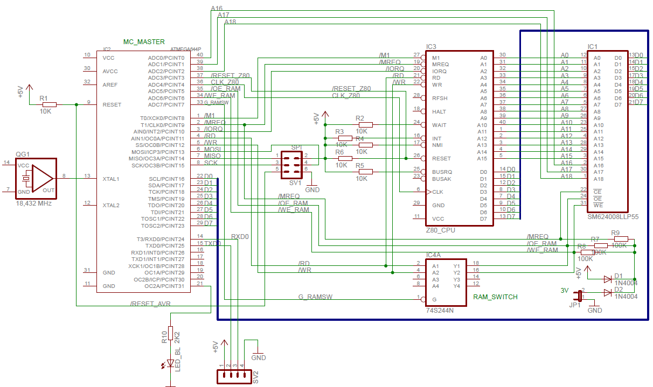Select diode D1 symbol
Image resolution: width=653 pixels, height=387 pixels.
(608, 279)
